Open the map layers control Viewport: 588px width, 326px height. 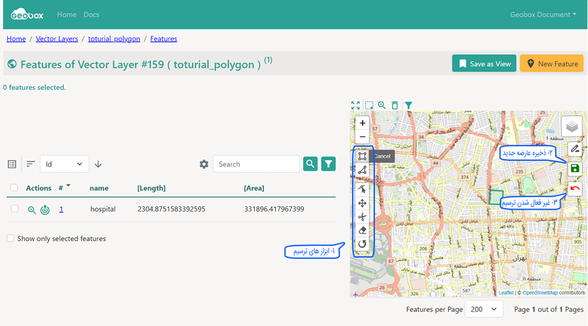pos(572,126)
